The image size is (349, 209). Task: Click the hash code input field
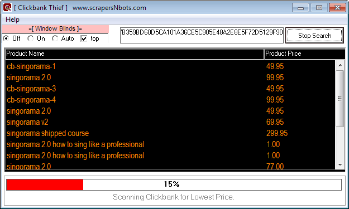click(x=202, y=35)
